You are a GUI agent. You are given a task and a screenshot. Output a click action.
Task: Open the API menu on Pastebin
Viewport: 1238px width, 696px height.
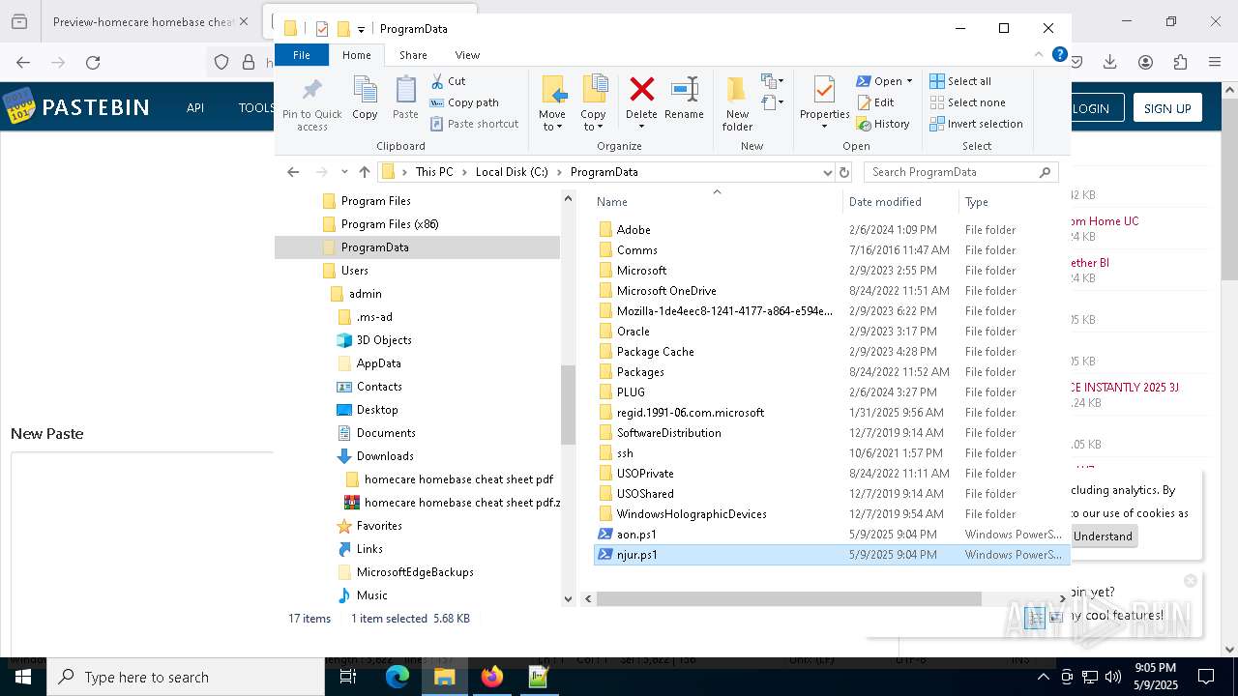click(x=195, y=107)
